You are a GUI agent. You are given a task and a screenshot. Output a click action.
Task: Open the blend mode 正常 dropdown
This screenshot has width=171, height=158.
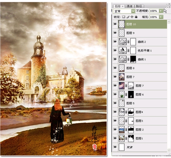pyautogui.click(x=124, y=11)
